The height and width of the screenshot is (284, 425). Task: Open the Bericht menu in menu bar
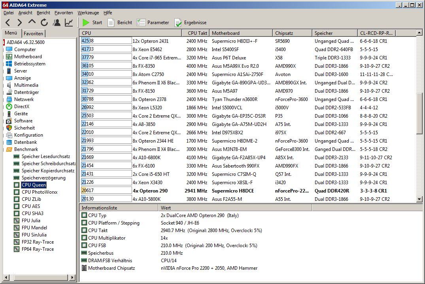tap(43, 13)
